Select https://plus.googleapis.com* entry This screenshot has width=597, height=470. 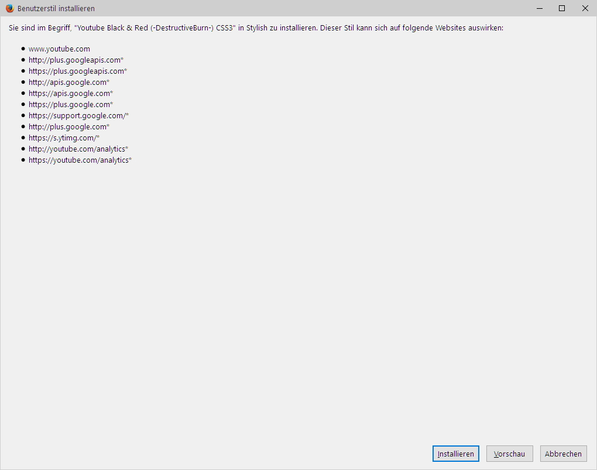point(78,71)
